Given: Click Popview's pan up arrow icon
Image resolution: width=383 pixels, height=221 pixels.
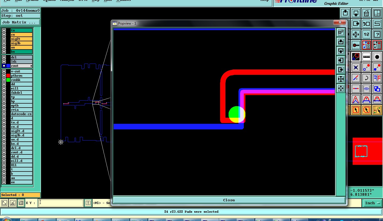Looking at the screenshot, I should [x=341, y=42].
